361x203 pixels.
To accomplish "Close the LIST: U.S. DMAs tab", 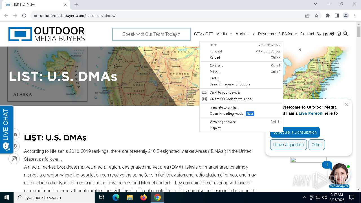I will coord(65,5).
